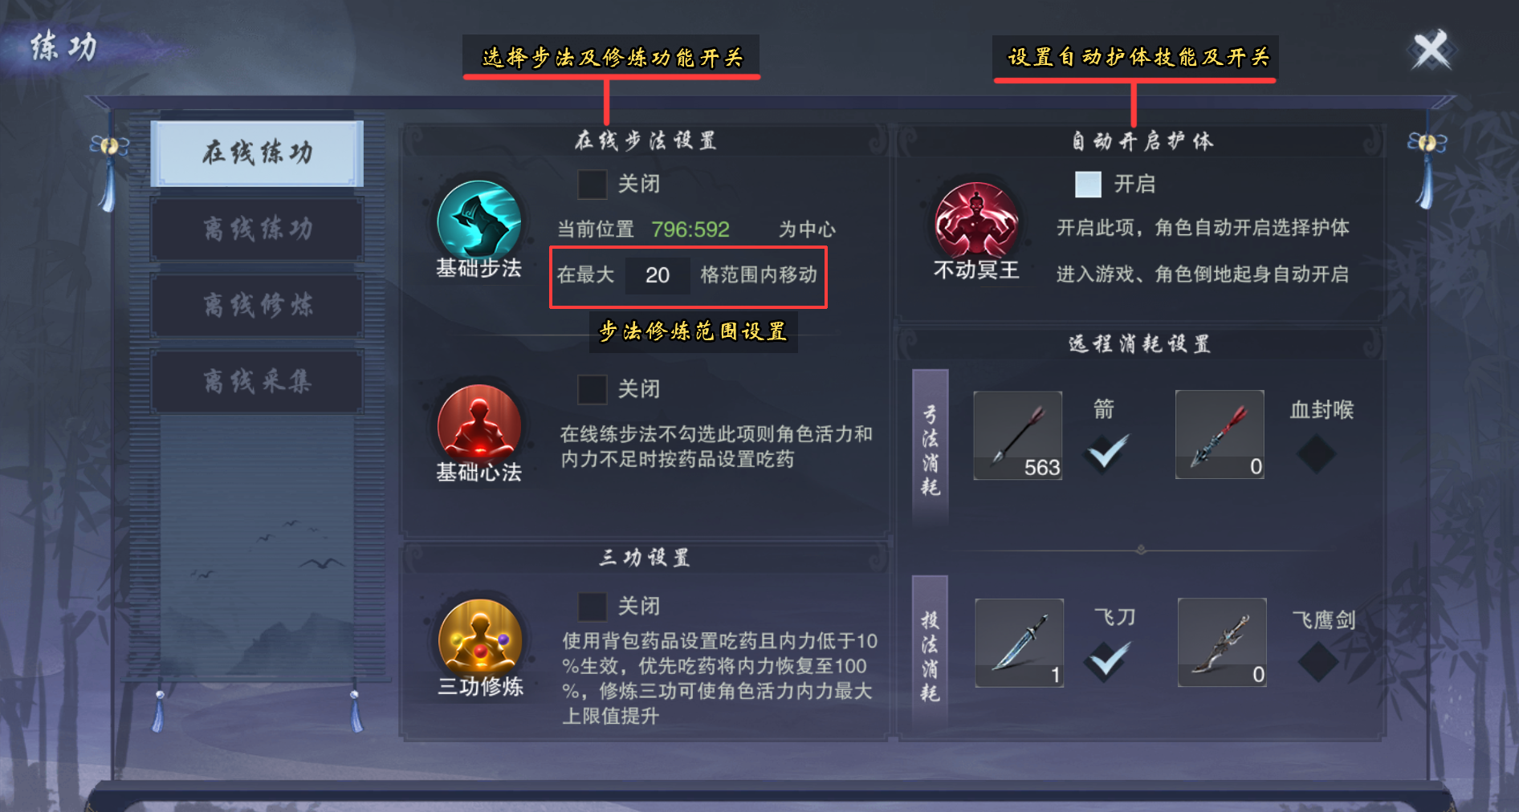Screen dimensions: 1519x812
Task: Close the 练功 panel with X
Action: (x=1431, y=51)
